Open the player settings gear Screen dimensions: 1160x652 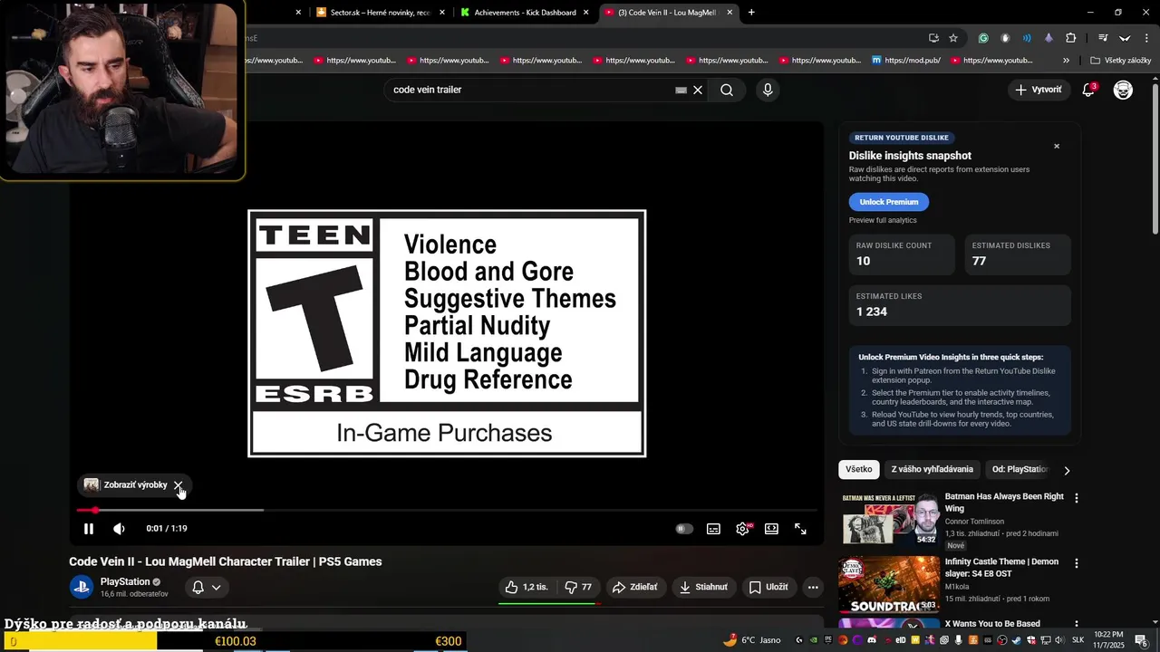742,529
